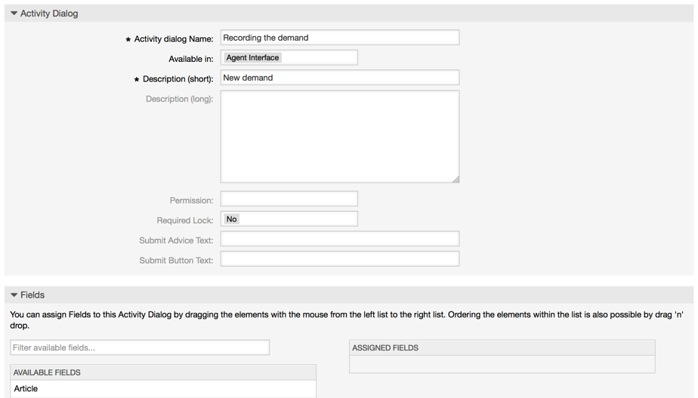Click the Activity dialog Name label
The height and width of the screenshot is (398, 698).
tap(173, 38)
